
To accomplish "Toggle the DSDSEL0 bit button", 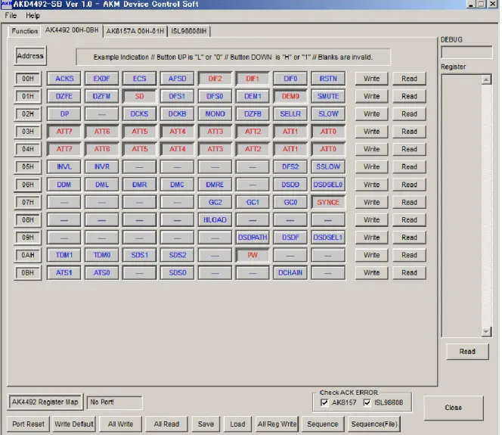I will (x=328, y=185).
